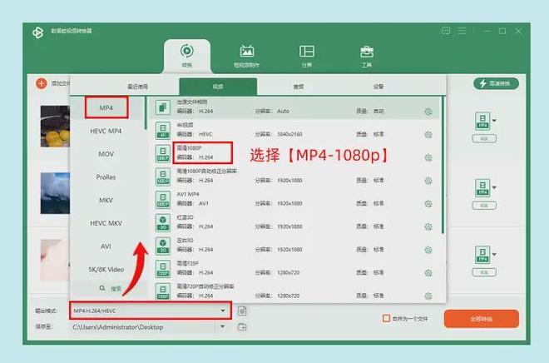Choose 5K/8K Video in the format list
The height and width of the screenshot is (363, 549).
coord(106,270)
